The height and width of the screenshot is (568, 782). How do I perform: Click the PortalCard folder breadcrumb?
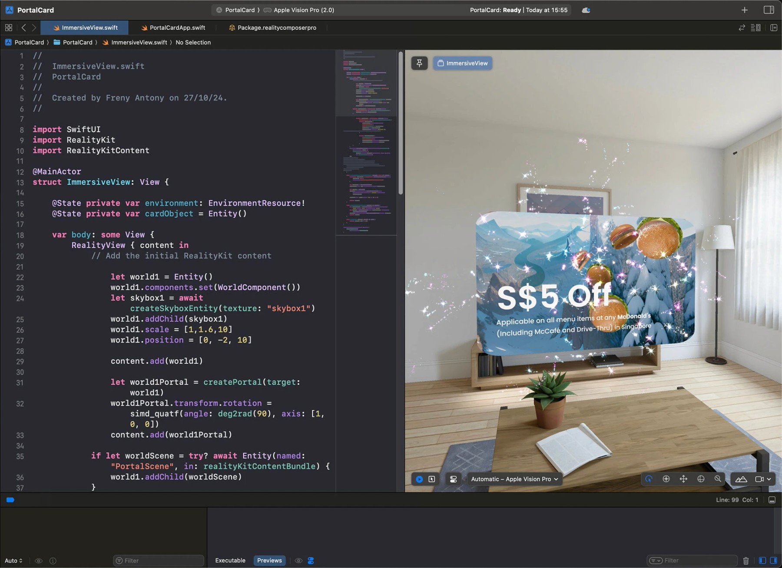click(73, 42)
